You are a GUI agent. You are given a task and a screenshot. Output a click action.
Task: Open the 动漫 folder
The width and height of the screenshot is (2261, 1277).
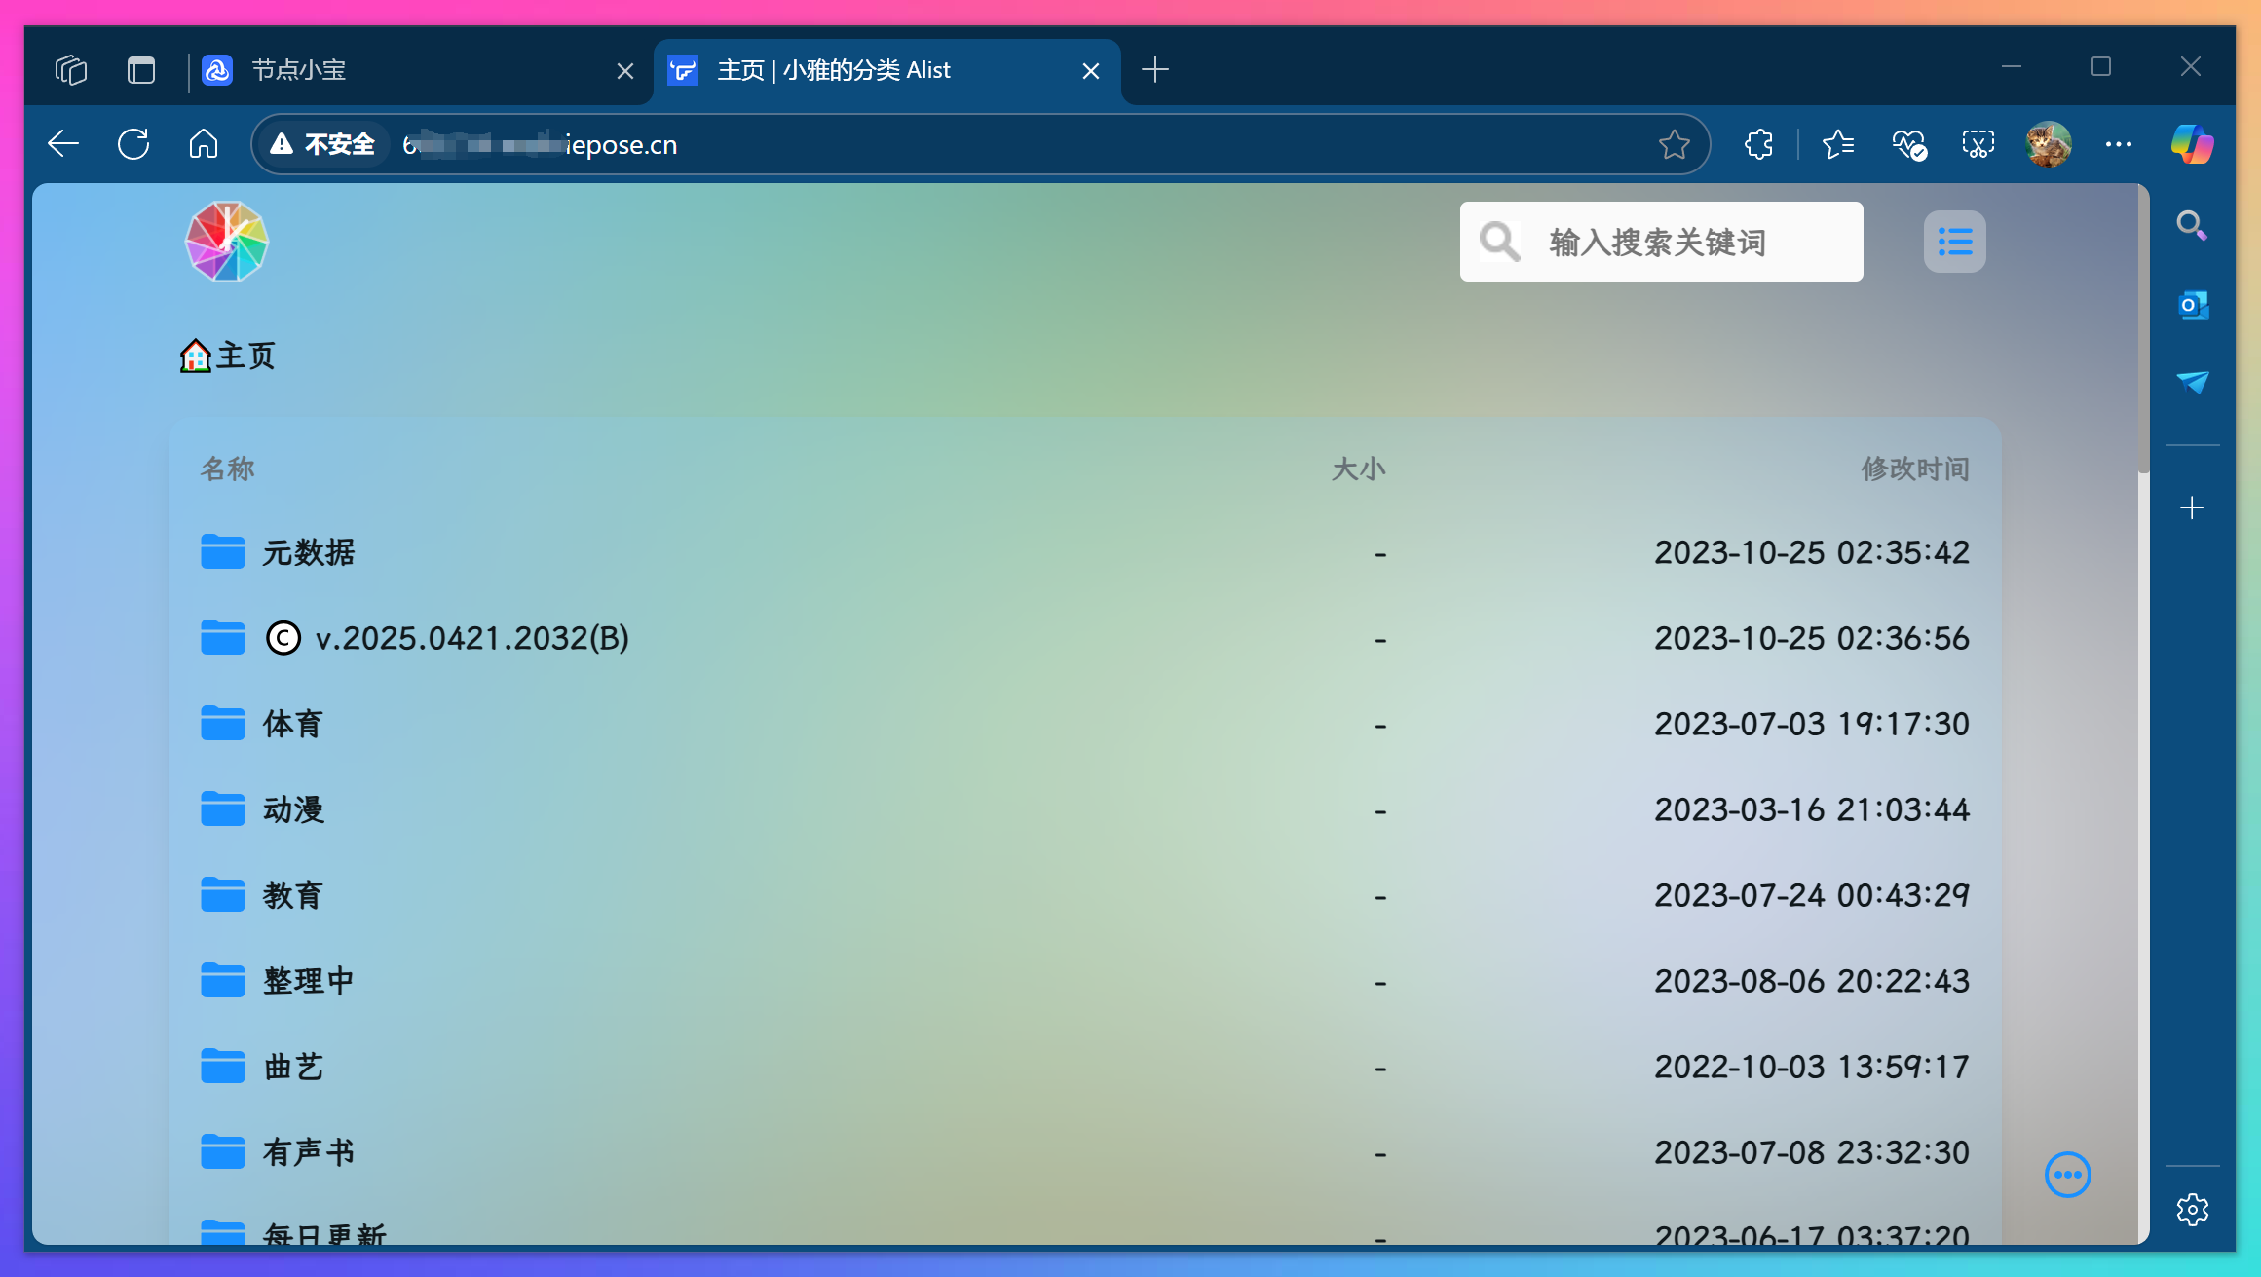pos(292,809)
